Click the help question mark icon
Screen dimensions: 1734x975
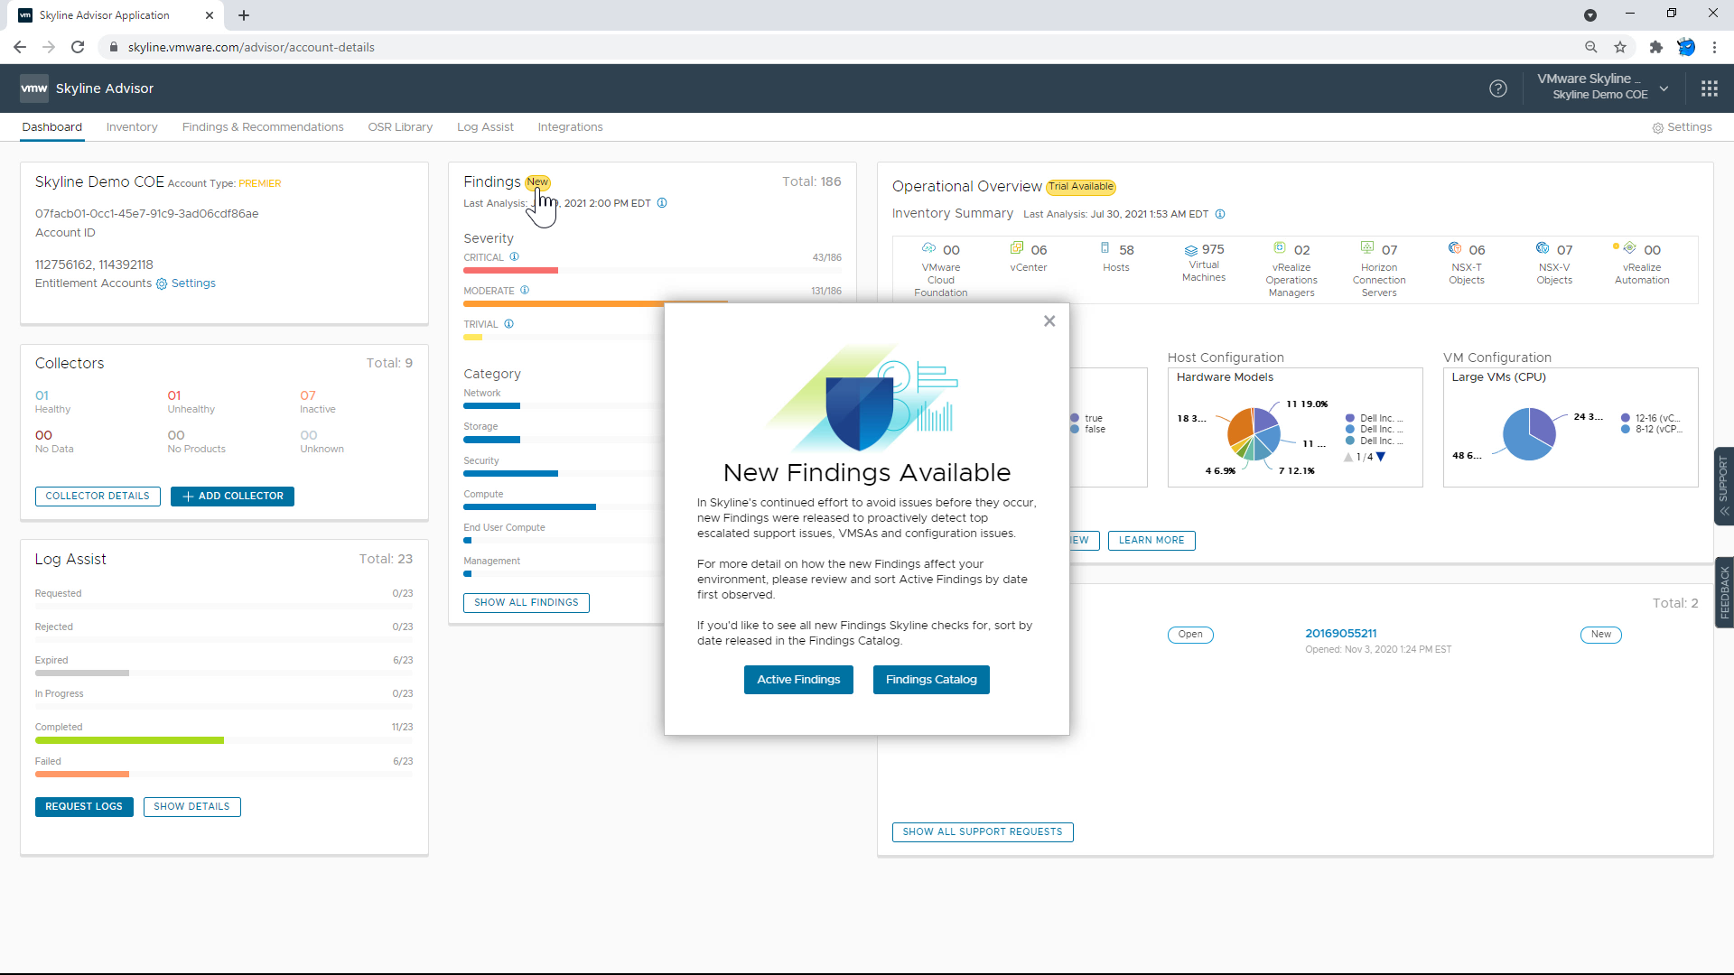coord(1497,88)
